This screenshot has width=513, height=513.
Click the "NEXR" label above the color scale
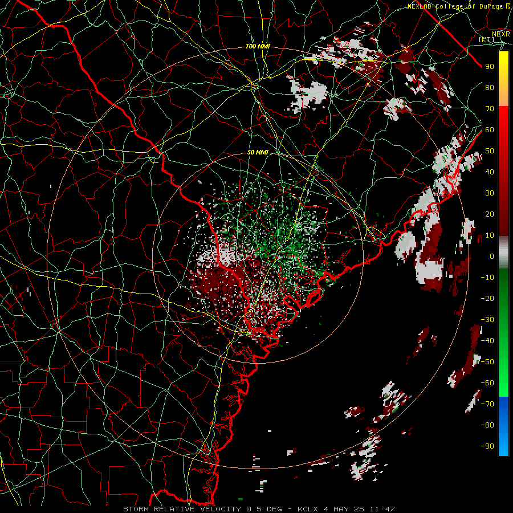point(501,34)
